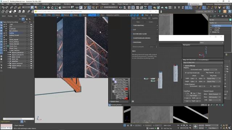The image size is (232, 130).
Task: Open the Modify panel tab
Action: [x=215, y=16]
